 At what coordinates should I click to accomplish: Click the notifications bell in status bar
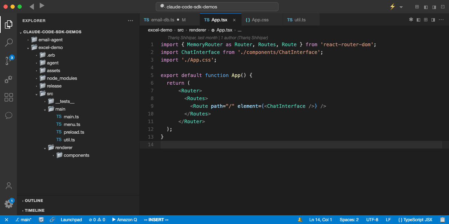tap(300, 220)
